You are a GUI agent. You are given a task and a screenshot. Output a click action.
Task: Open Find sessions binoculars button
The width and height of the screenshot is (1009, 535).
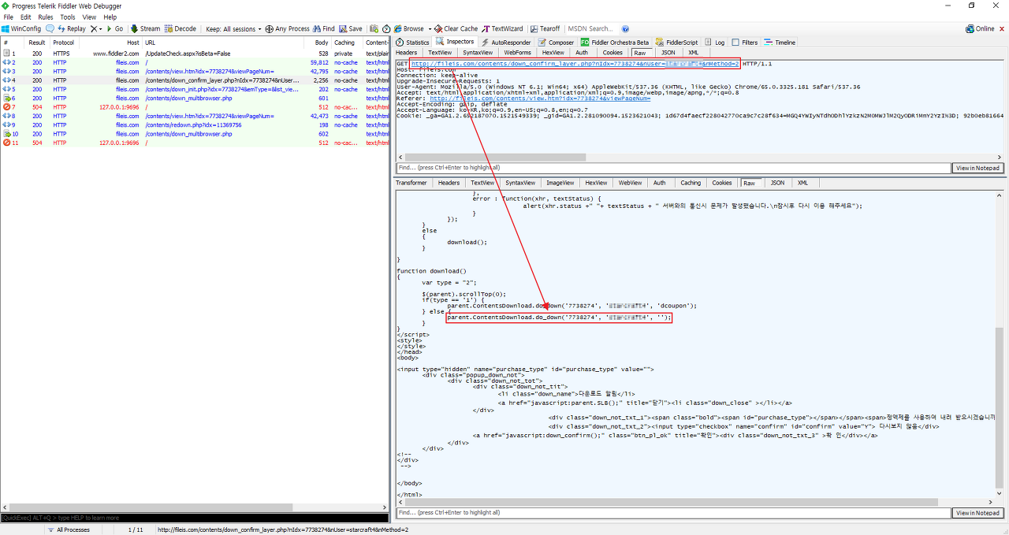point(324,28)
